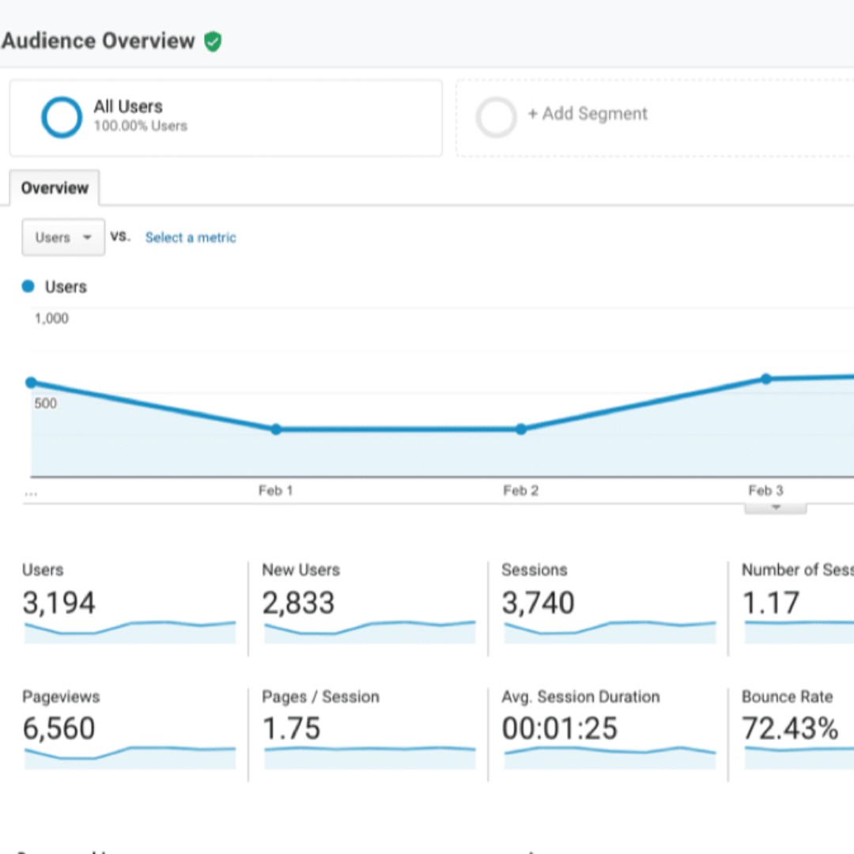
Task: Click the 2,833 New Users value
Action: click(298, 603)
